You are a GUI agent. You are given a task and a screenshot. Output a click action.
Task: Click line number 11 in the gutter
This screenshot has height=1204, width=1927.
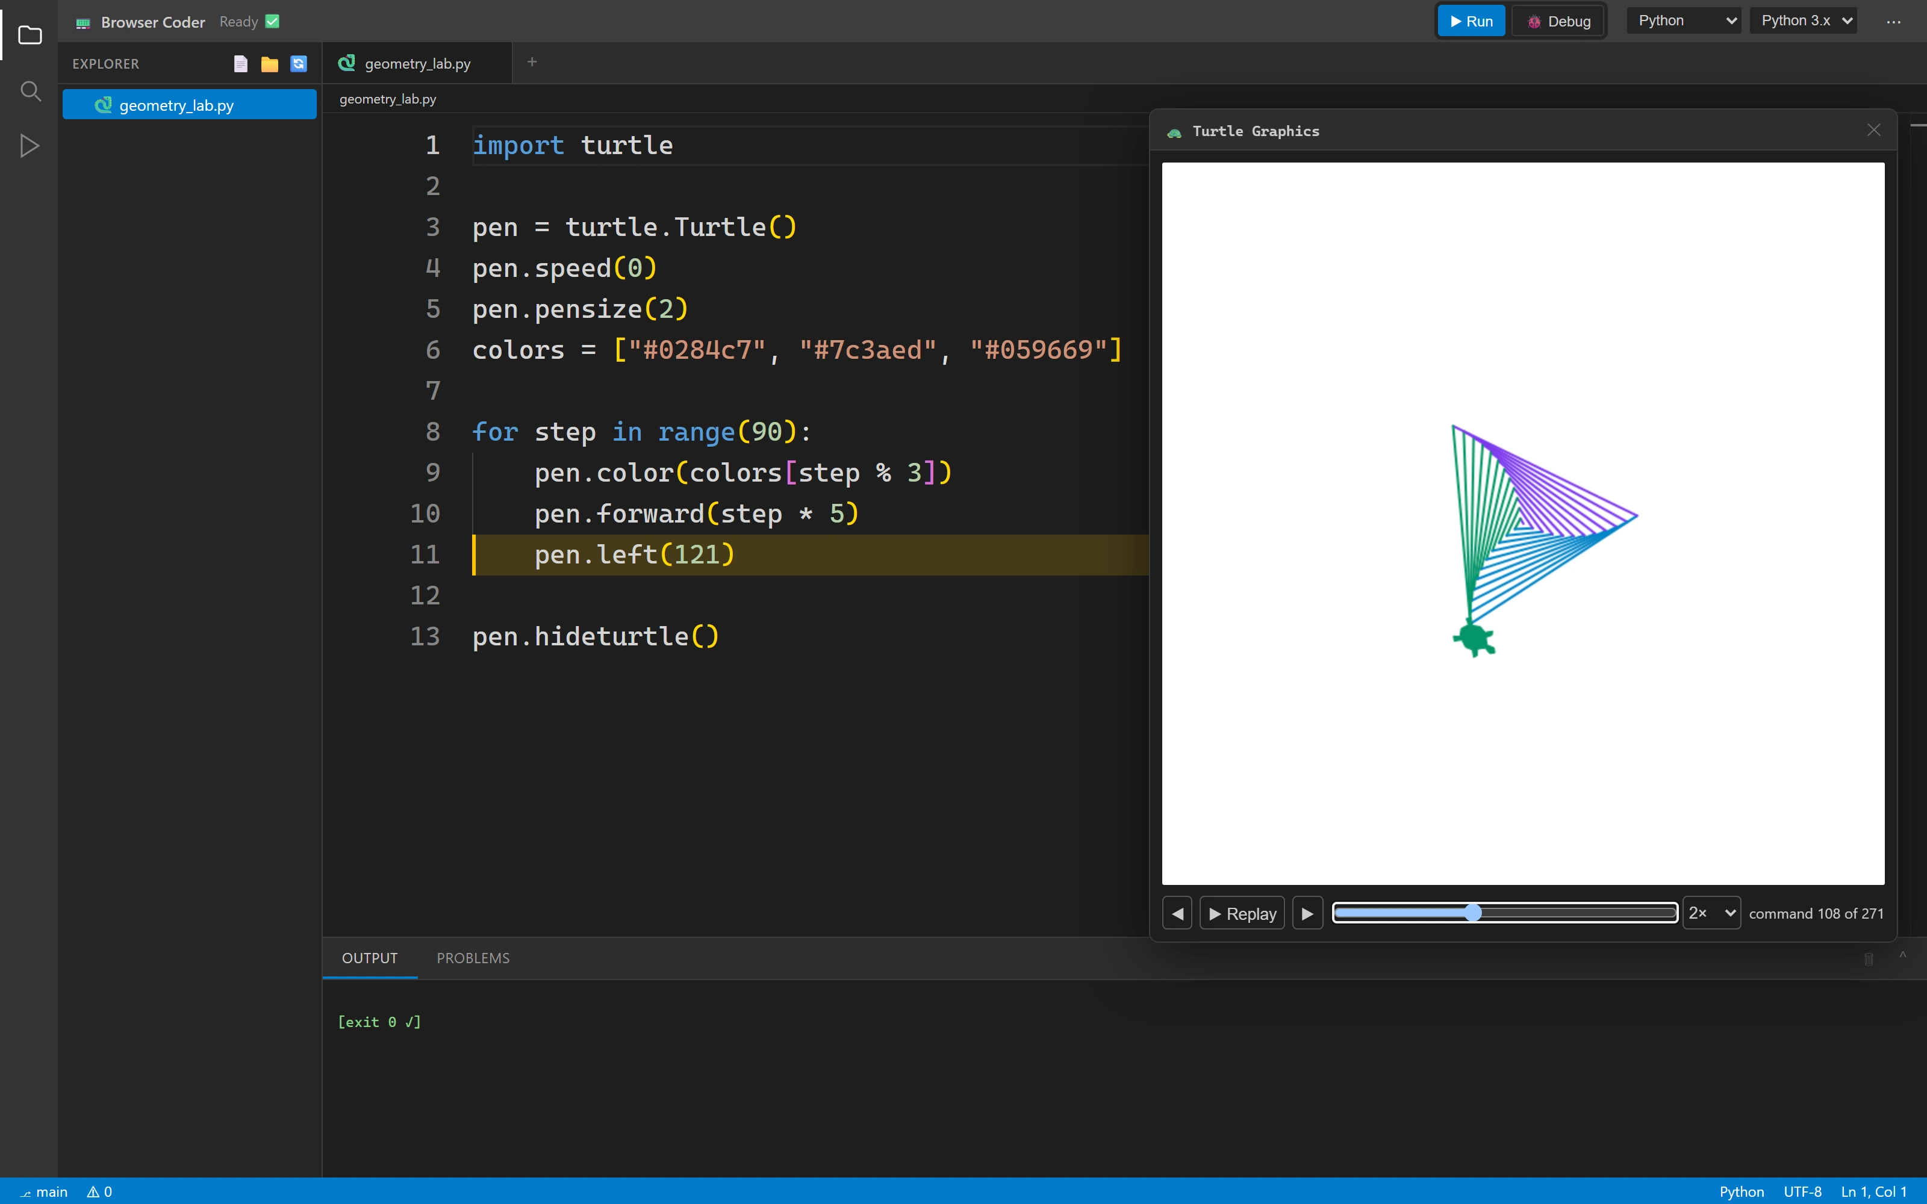425,554
